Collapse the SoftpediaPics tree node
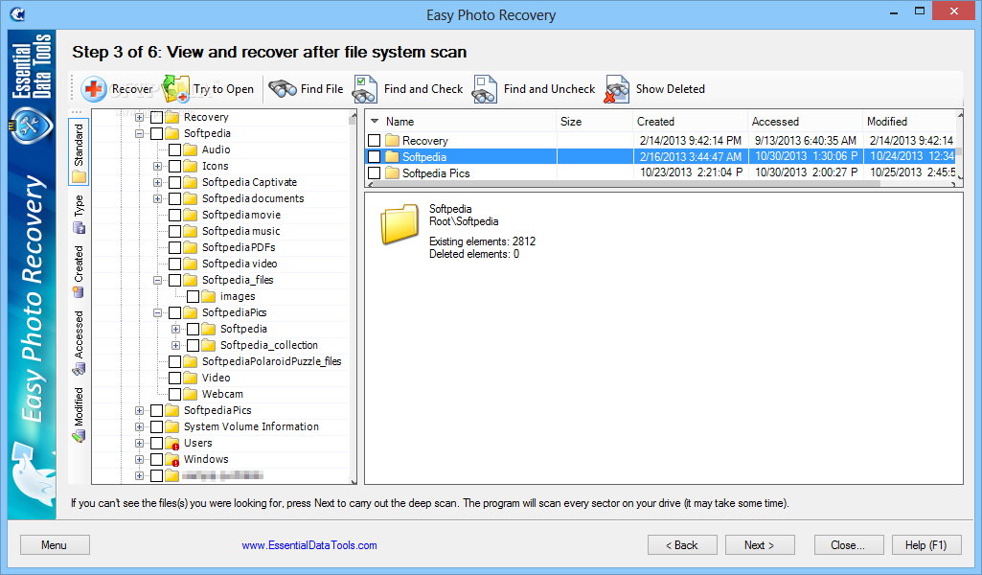The height and width of the screenshot is (575, 982). pos(158,312)
